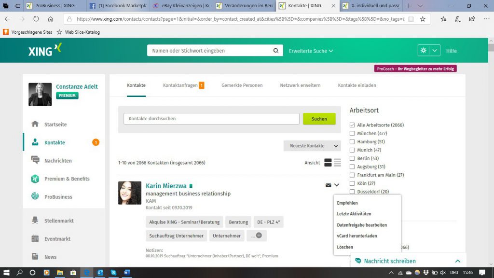Open browser favorites hub icon
The width and height of the screenshot is (494, 278).
444,19
